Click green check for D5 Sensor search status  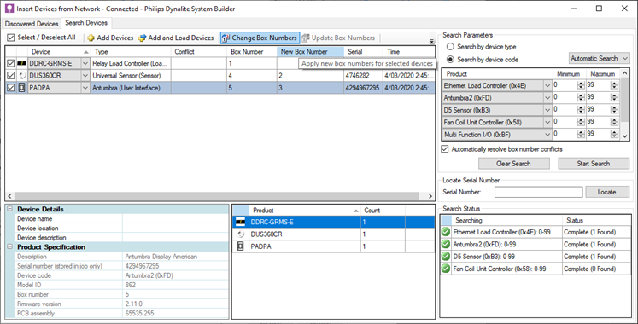(x=446, y=256)
